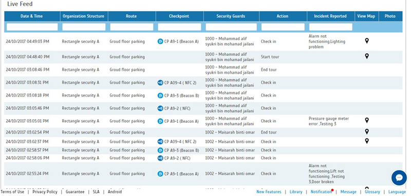Sort by Route column header

(132, 16)
